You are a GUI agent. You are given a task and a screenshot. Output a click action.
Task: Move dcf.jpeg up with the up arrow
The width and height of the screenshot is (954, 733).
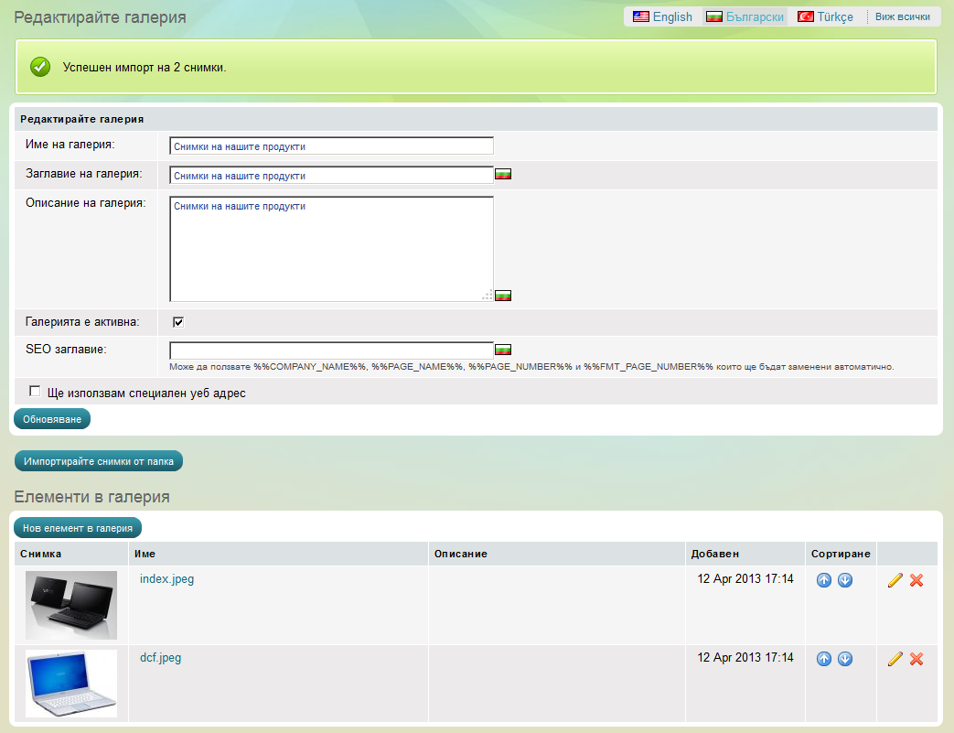pos(824,659)
